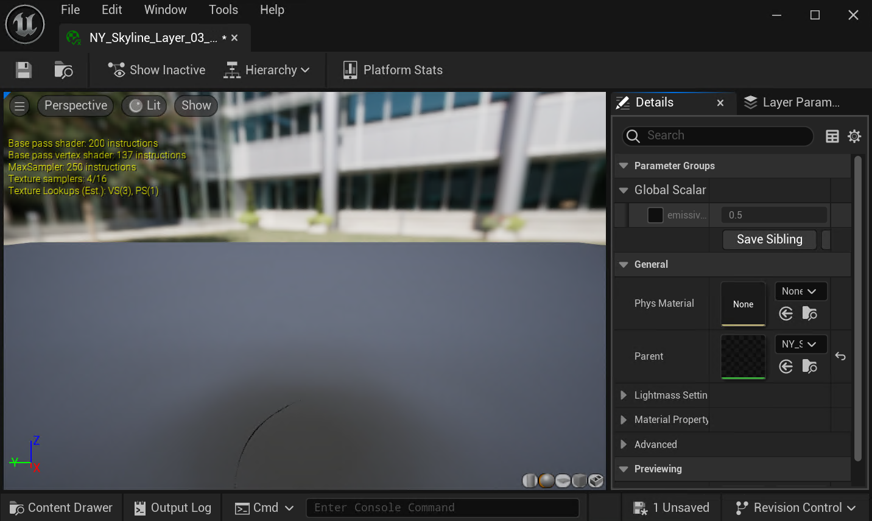Collapse the General section
The width and height of the screenshot is (872, 521).
pos(624,264)
